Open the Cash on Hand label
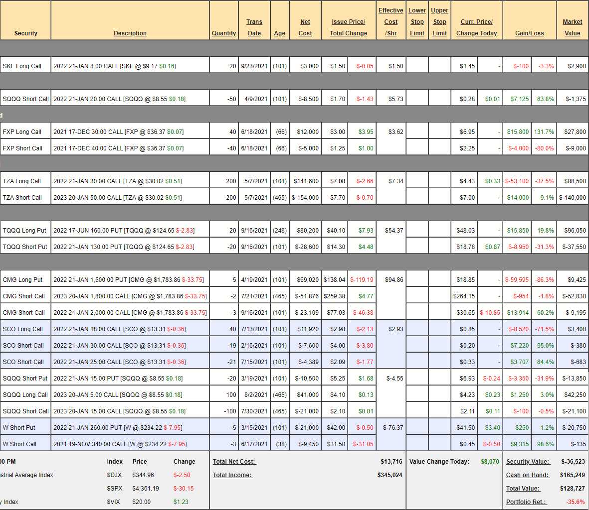589x510 pixels. tap(527, 475)
